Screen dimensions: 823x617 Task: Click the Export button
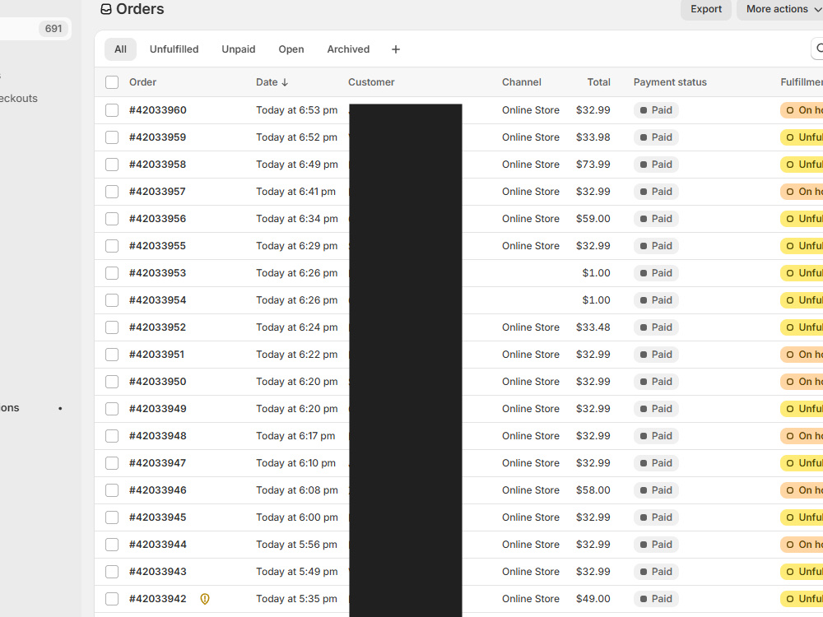click(x=706, y=9)
